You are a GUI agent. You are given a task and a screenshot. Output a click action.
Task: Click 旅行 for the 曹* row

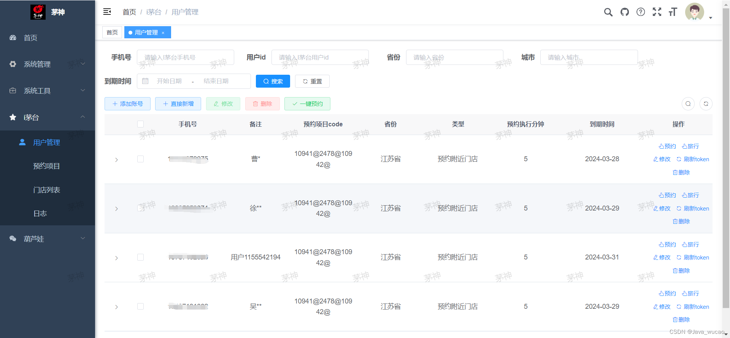[690, 146]
